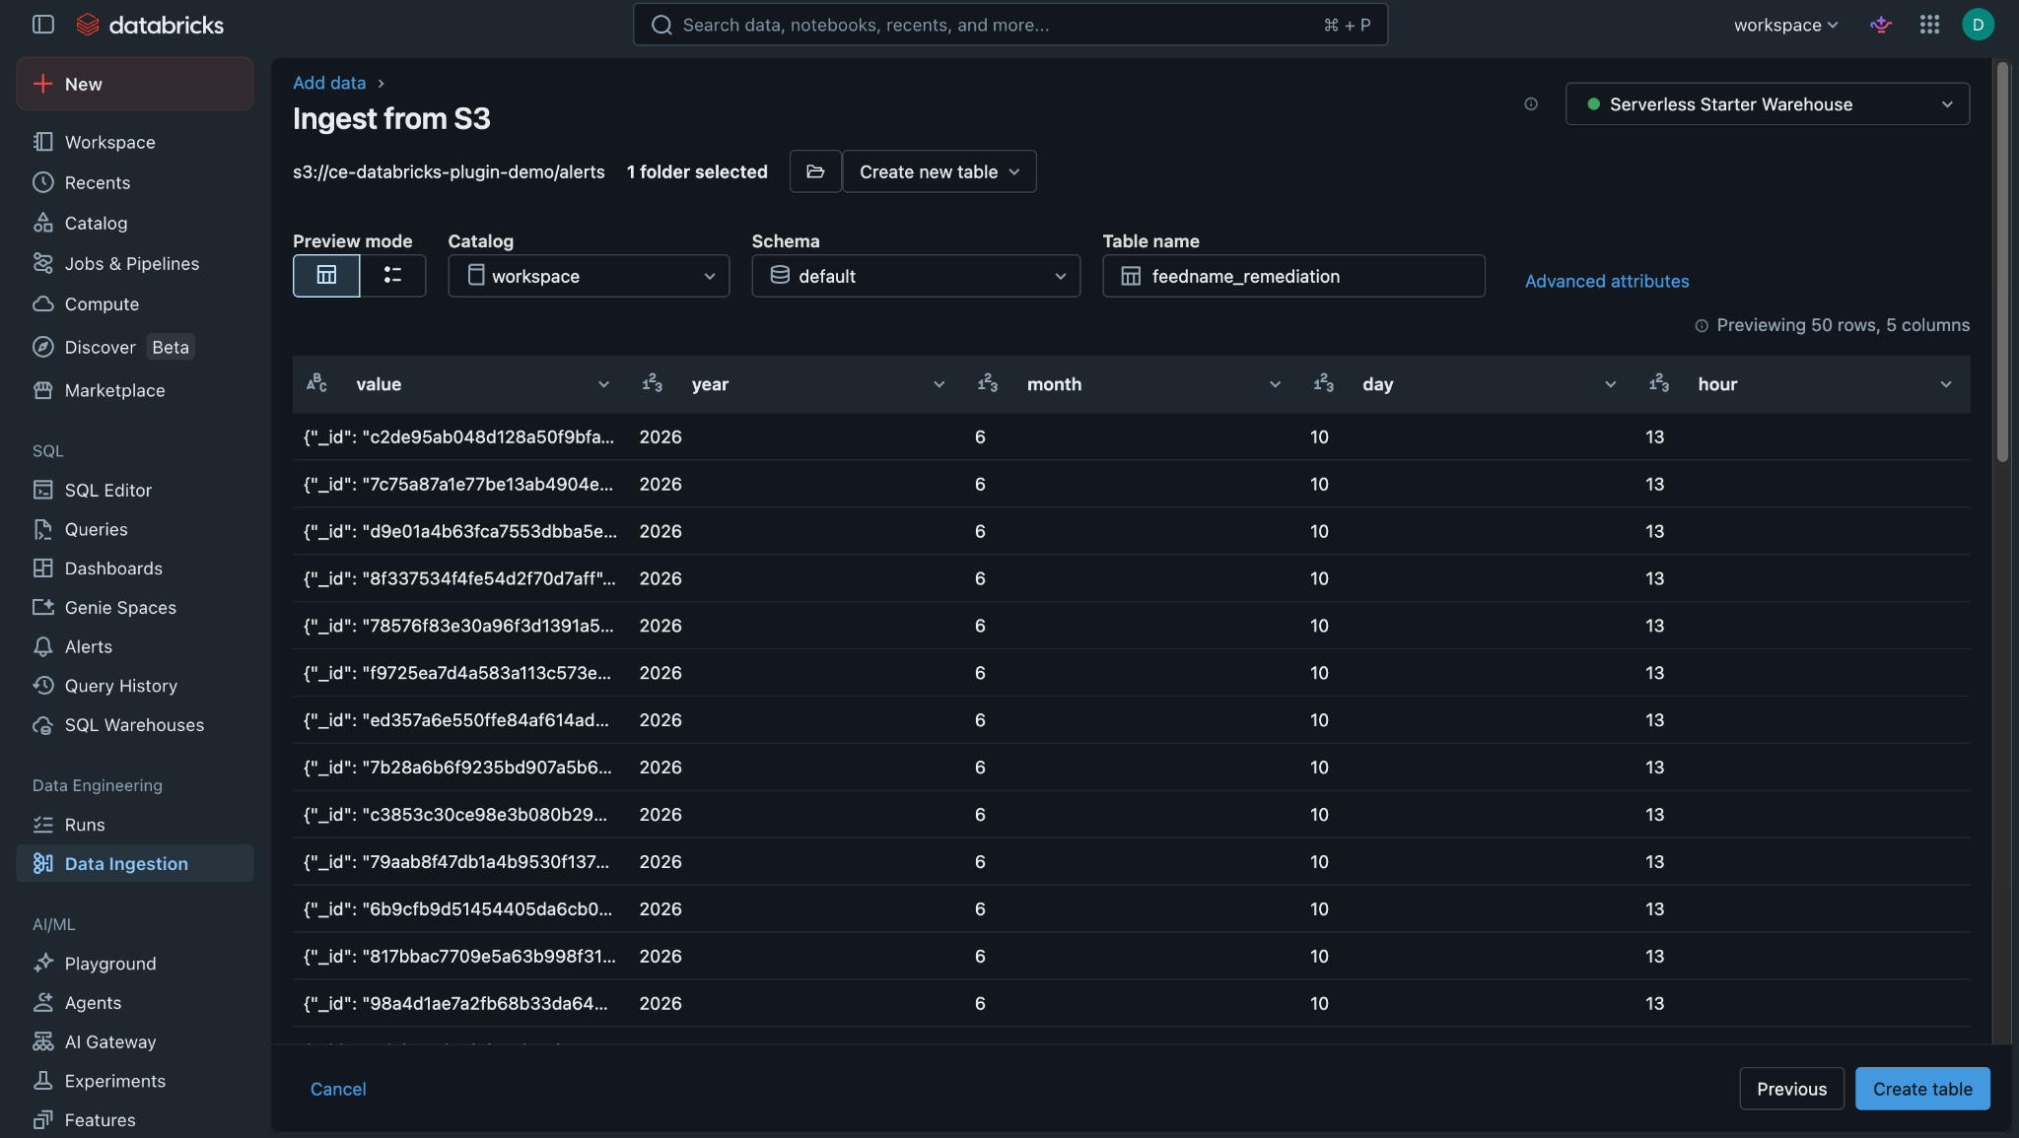Viewport: 2019px width, 1138px height.
Task: Click the Genie Spaces icon
Action: tap(43, 607)
